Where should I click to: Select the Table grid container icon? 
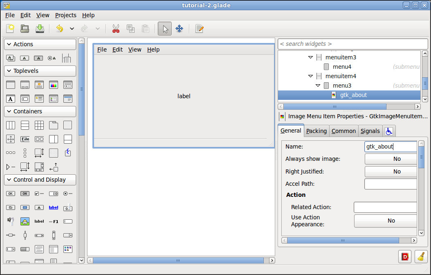point(39,125)
